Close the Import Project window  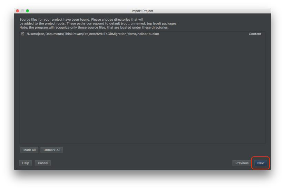click(x=18, y=11)
